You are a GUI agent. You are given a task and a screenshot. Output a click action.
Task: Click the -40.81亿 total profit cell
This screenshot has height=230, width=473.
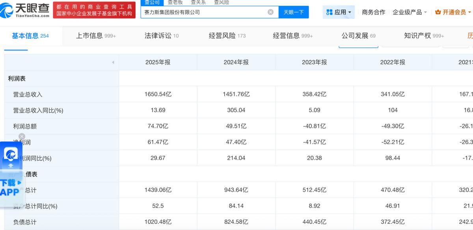pyautogui.click(x=314, y=126)
